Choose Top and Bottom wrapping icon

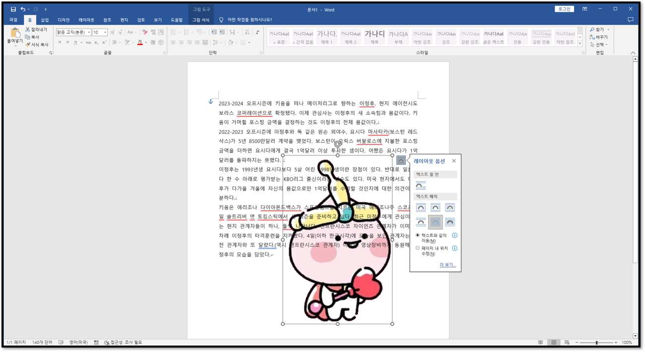pyautogui.click(x=421, y=222)
